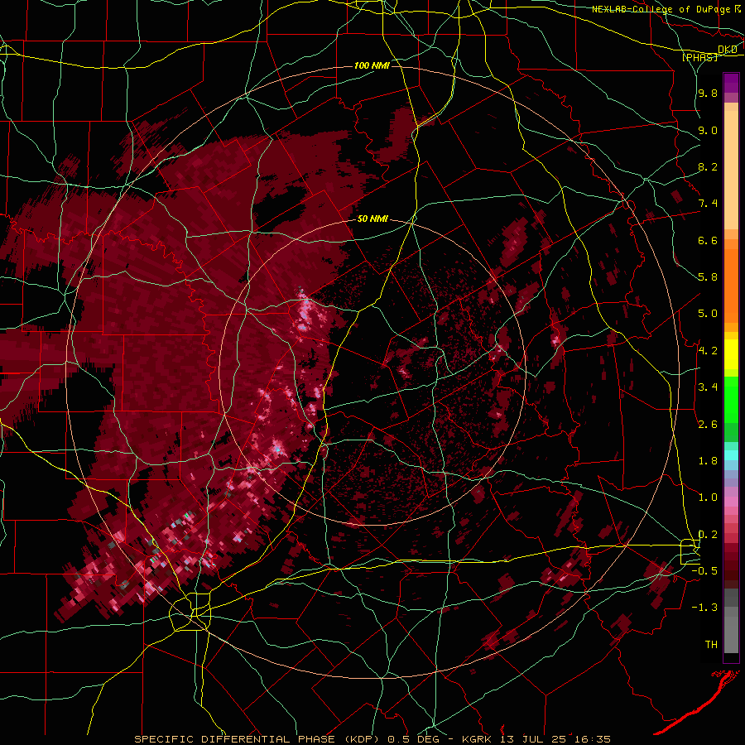The image size is (745, 745).
Task: Click the -0.5 value on the color scale
Action: pos(705,570)
